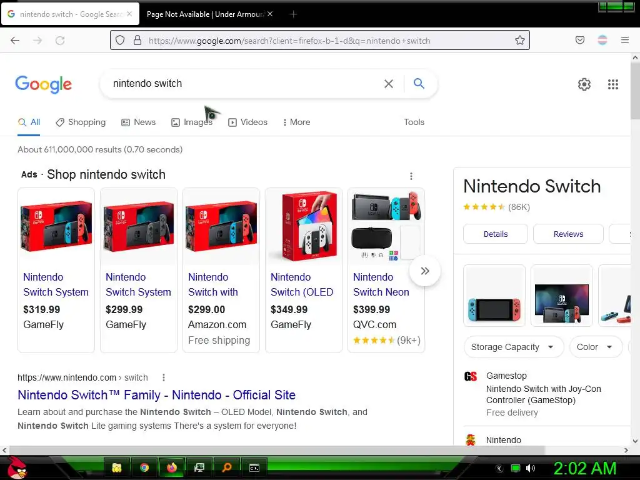Image resolution: width=640 pixels, height=480 pixels.
Task: Click the vertical scrollbar down arrow
Action: [x=635, y=441]
